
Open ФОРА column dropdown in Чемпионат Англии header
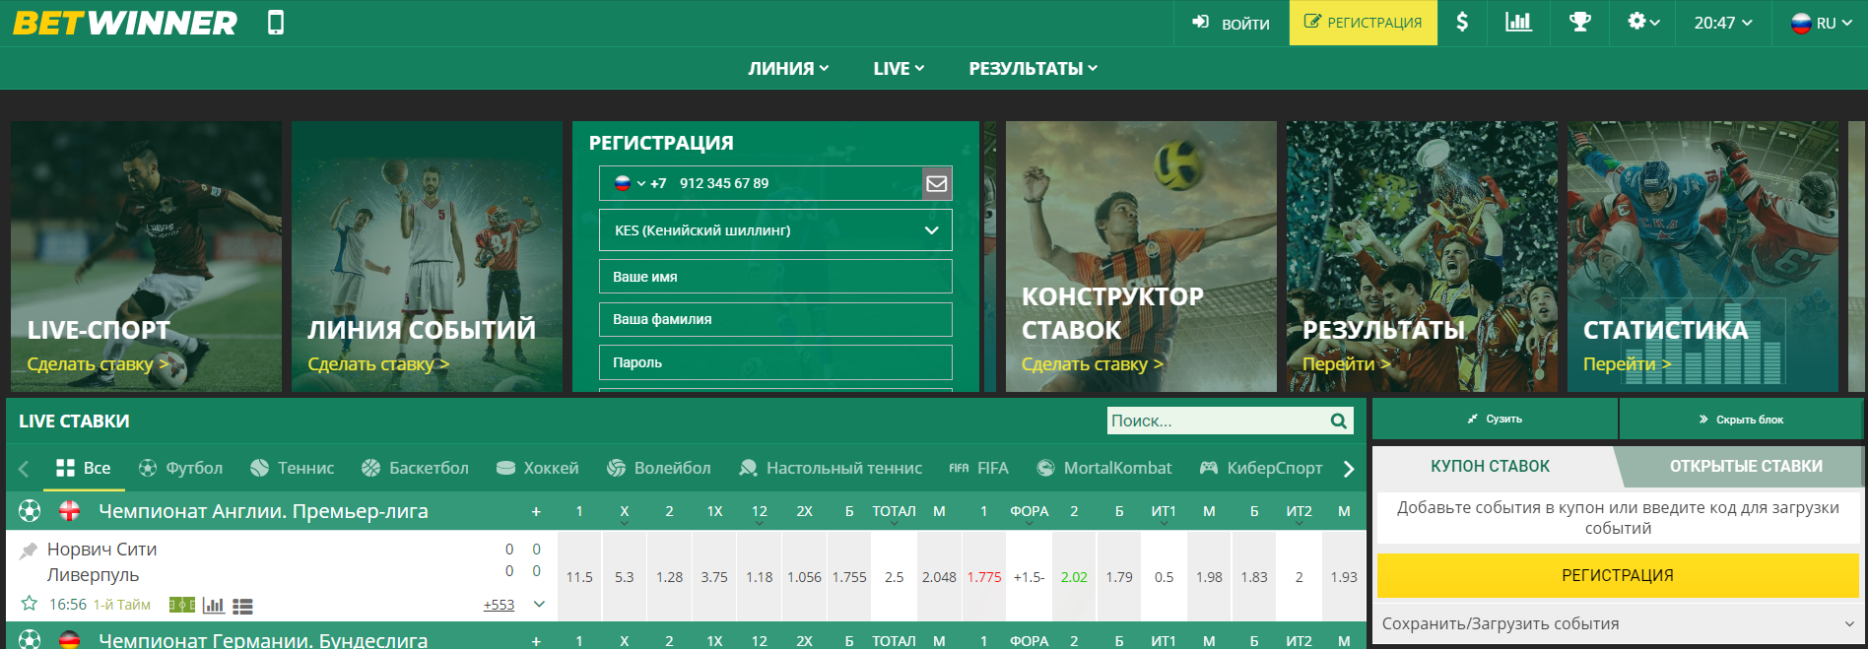1029,513
